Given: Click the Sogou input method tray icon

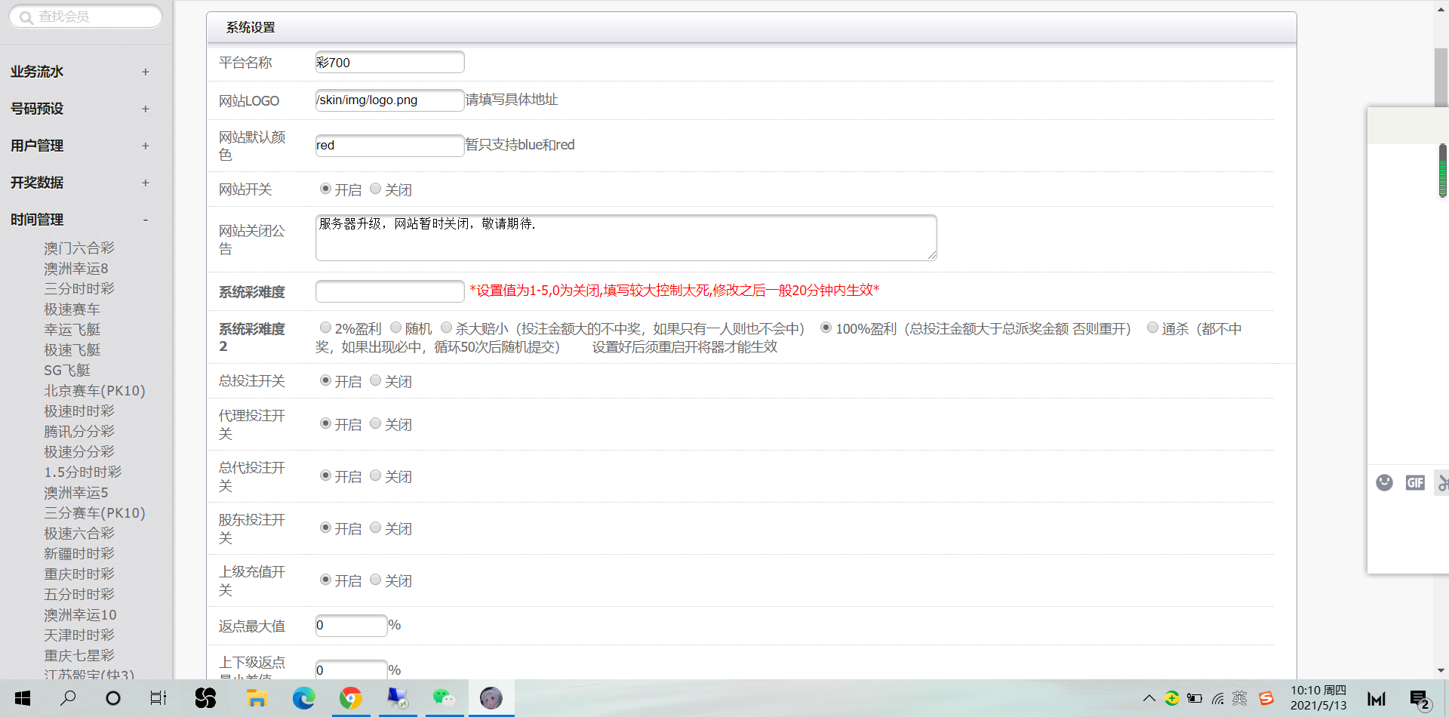Looking at the screenshot, I should point(1266,698).
